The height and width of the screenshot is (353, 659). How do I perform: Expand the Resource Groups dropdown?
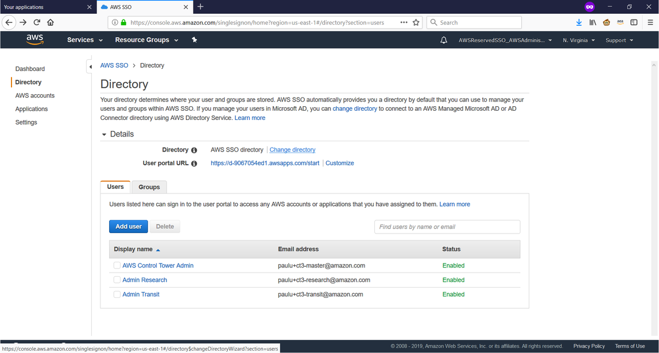tap(147, 40)
